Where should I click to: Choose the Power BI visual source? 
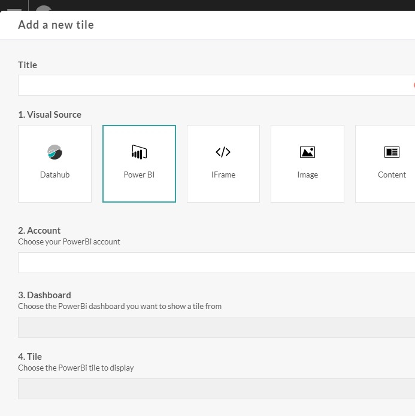(x=139, y=164)
